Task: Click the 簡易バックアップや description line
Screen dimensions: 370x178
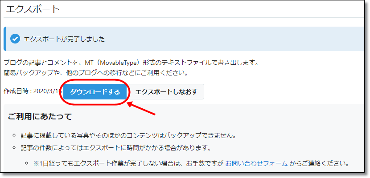Action: click(x=96, y=73)
